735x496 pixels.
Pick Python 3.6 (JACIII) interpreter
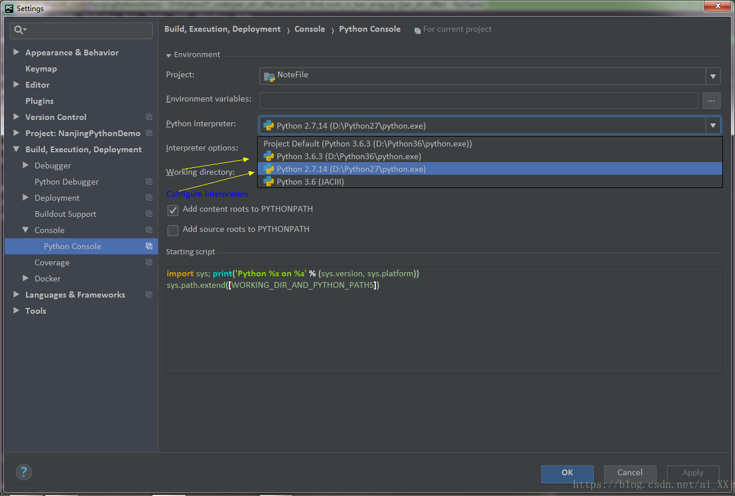489,182
